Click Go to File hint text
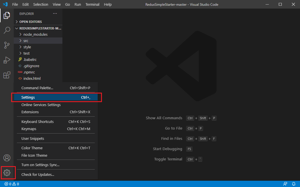This screenshot has width=300, height=187. point(173,128)
